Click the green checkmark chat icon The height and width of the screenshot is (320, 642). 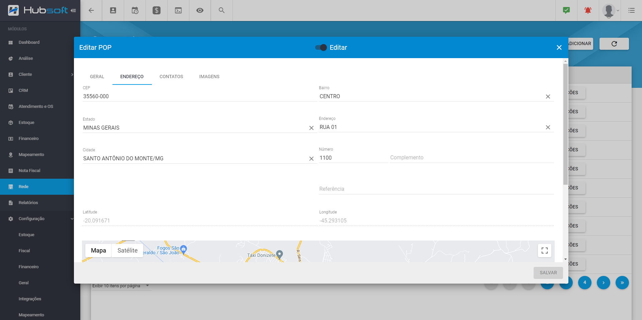click(x=566, y=10)
